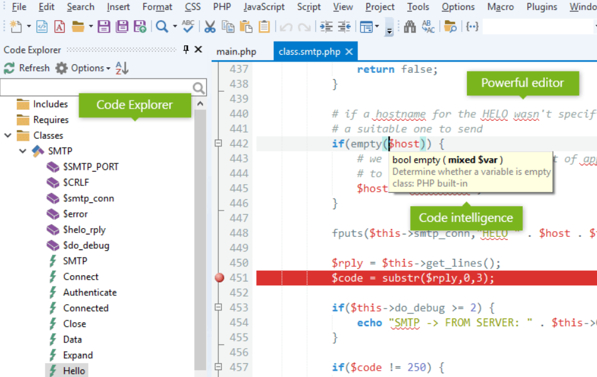This screenshot has width=597, height=377.
Task: Open the orange clipboard history icon
Action: click(x=264, y=26)
